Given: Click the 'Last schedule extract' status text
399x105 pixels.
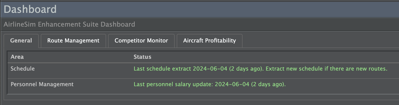Looking at the screenshot, I should coord(162,69).
